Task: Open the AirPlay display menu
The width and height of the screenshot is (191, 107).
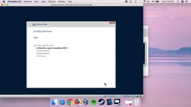Action: click(131, 1)
